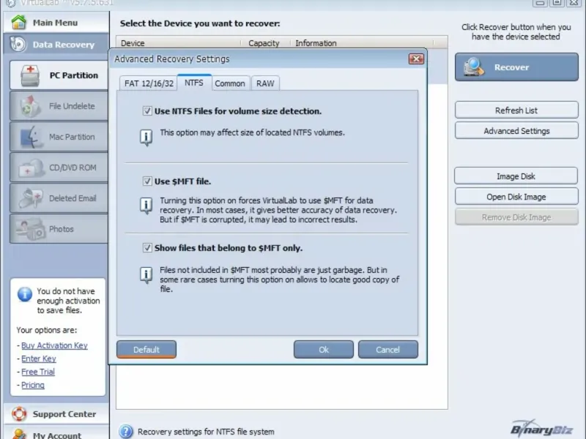The height and width of the screenshot is (439, 586).
Task: Confirm settings with the Ok button
Action: [x=324, y=350]
